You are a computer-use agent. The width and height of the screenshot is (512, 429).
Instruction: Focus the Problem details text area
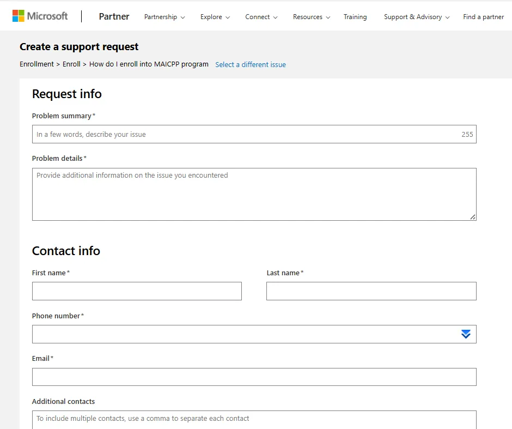254,195
